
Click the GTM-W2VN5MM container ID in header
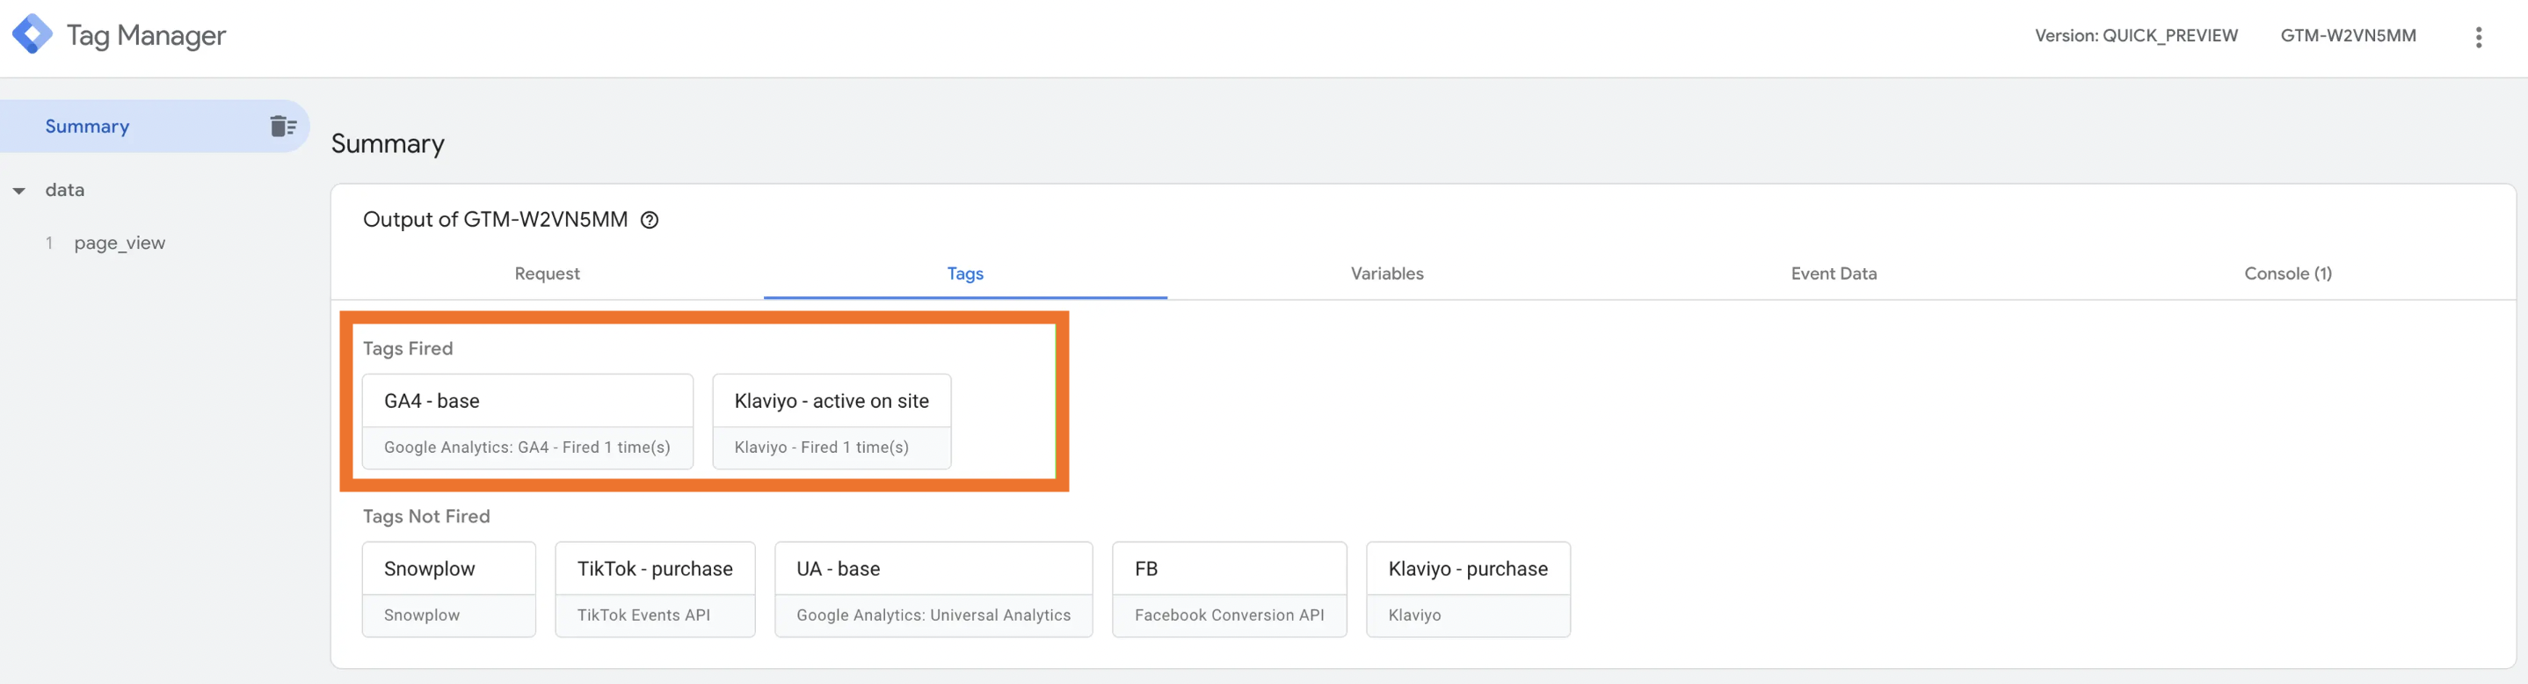tap(2348, 35)
